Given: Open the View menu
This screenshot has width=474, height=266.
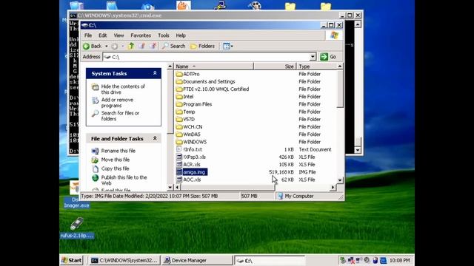Looking at the screenshot, I should (x=118, y=35).
